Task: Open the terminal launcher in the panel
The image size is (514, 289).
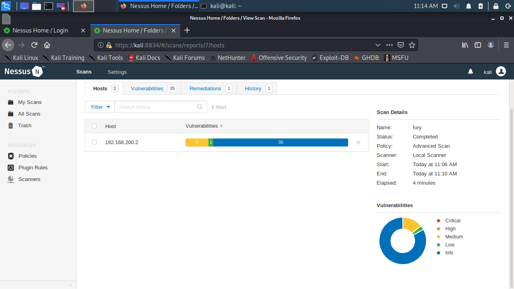Action: (x=49, y=6)
